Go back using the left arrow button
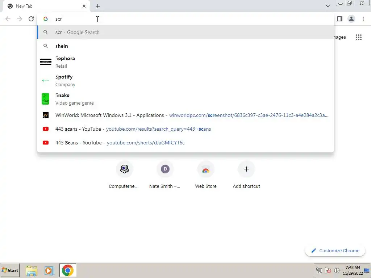The width and height of the screenshot is (371, 278). click(x=8, y=19)
